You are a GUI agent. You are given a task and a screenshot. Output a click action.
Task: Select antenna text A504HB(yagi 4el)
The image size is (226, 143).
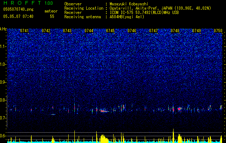pyautogui.click(x=127, y=17)
